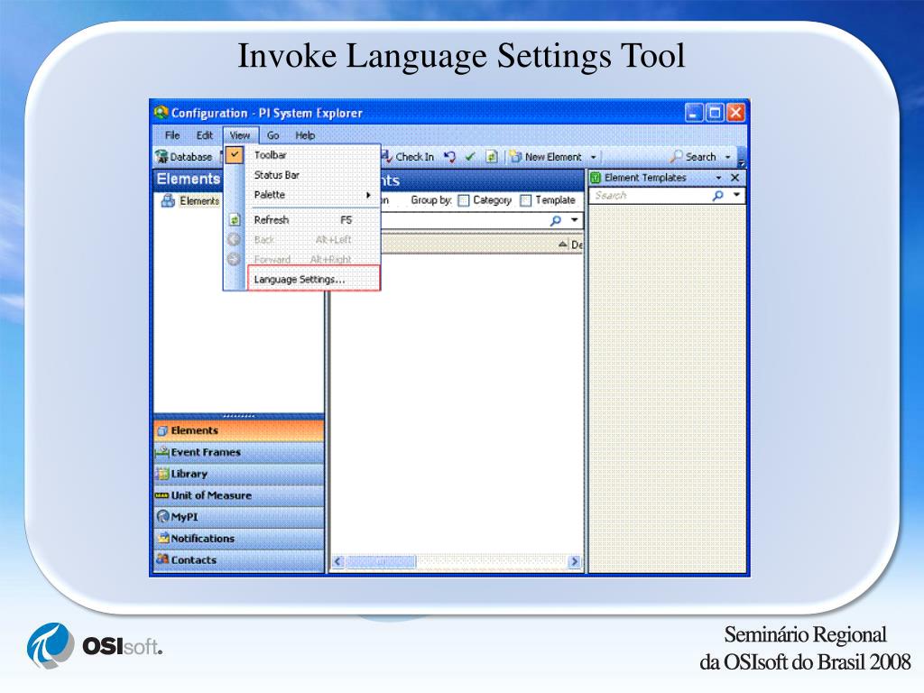Close the open View menu

(240, 135)
